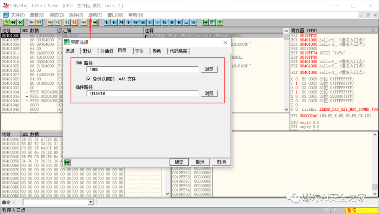Open the 文件(F) menu
The height and width of the screenshot is (214, 379).
18,15
